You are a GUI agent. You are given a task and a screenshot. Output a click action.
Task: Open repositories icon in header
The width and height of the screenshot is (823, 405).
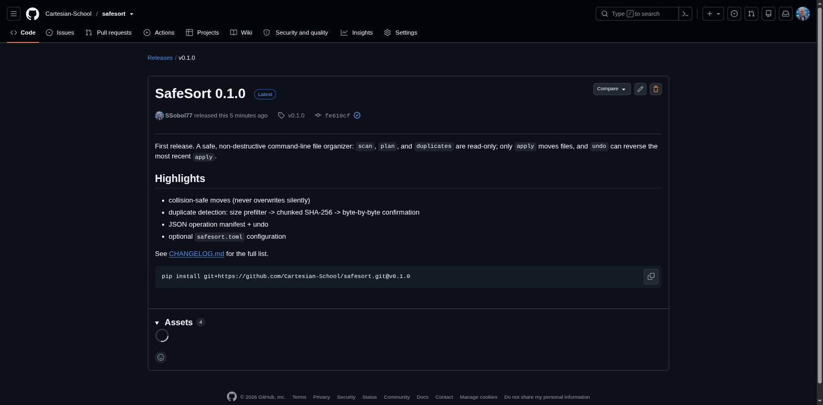(x=768, y=14)
